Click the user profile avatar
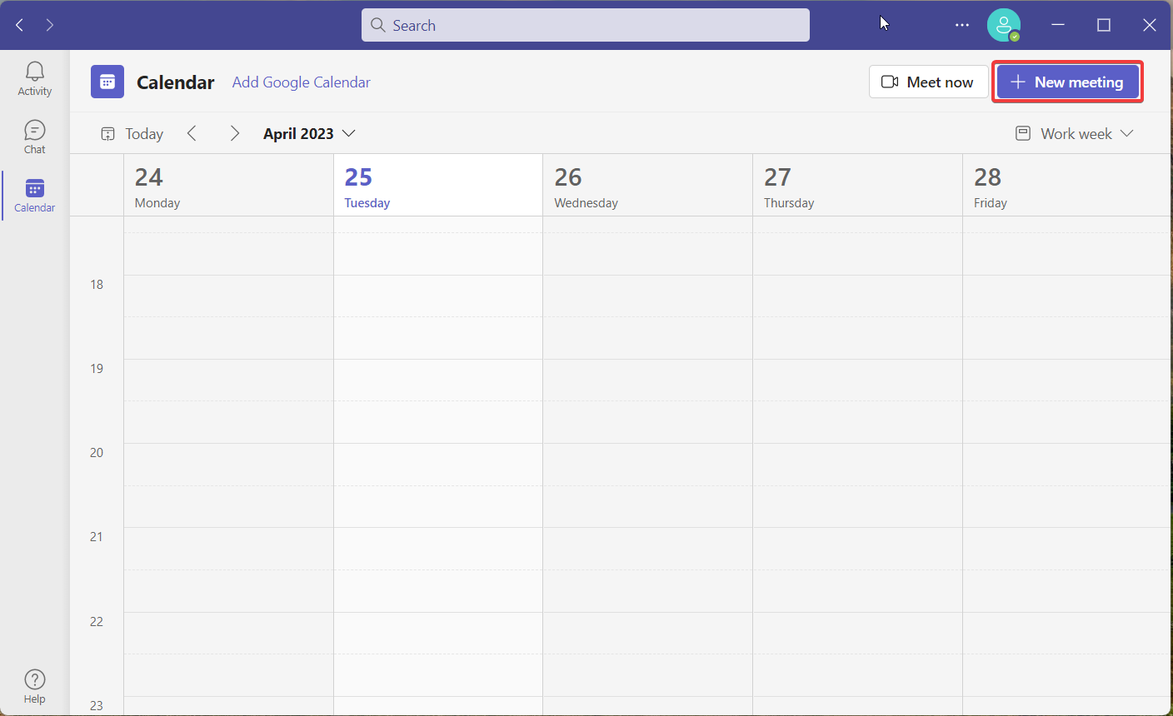 tap(1003, 25)
